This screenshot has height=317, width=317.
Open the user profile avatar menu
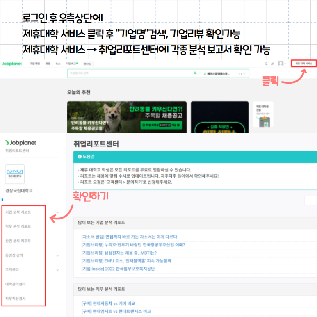(282, 64)
